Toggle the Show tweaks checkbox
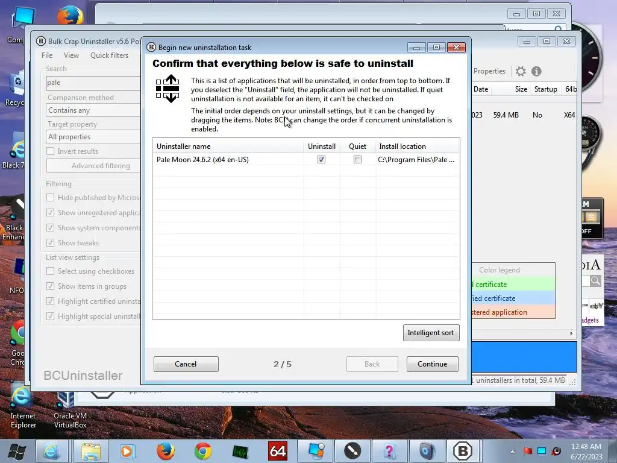The width and height of the screenshot is (617, 463). (50, 242)
